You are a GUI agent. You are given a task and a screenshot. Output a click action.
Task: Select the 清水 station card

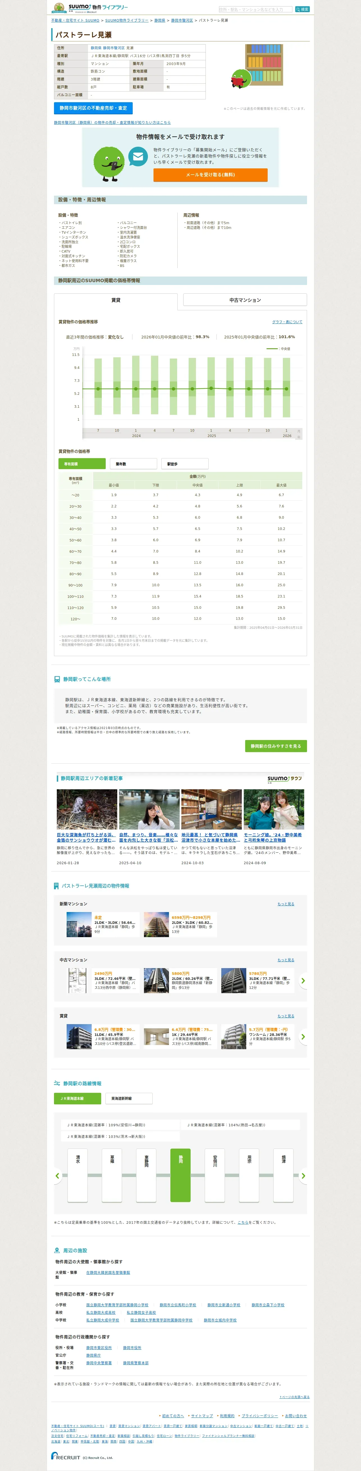click(78, 1175)
